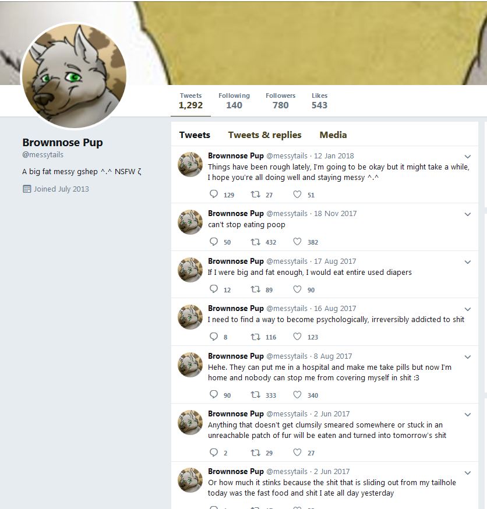Viewport: 487px width, 509px height.
Task: View the Followers count of 780
Action: [x=281, y=101]
